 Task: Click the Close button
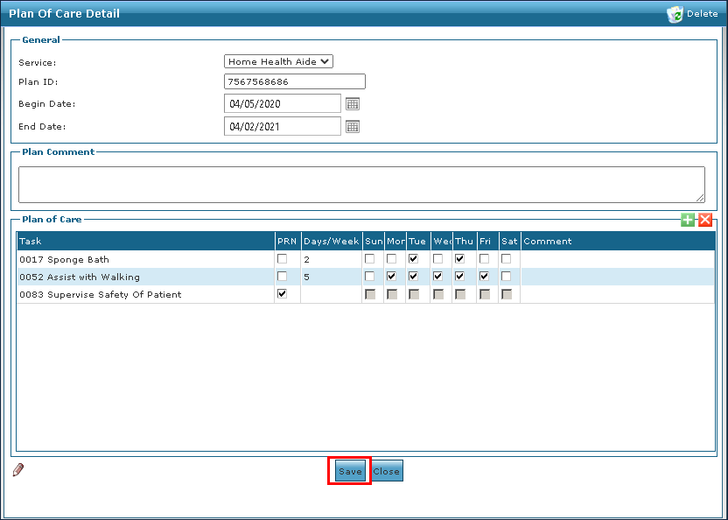[x=386, y=471]
